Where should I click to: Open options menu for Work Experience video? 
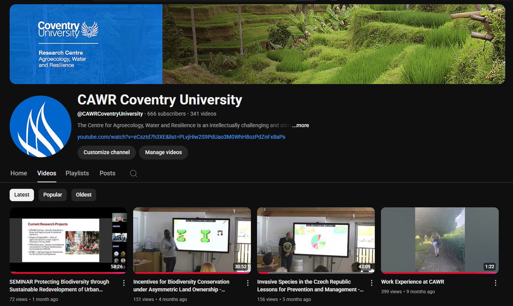click(x=495, y=283)
